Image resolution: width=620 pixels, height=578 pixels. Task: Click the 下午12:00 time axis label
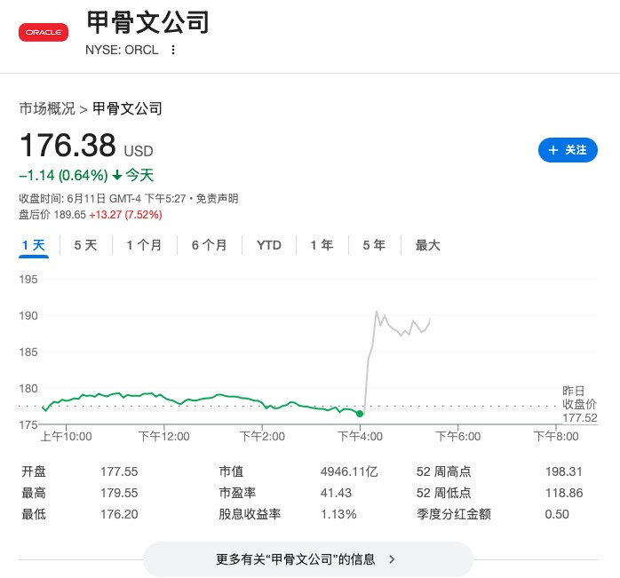point(163,437)
